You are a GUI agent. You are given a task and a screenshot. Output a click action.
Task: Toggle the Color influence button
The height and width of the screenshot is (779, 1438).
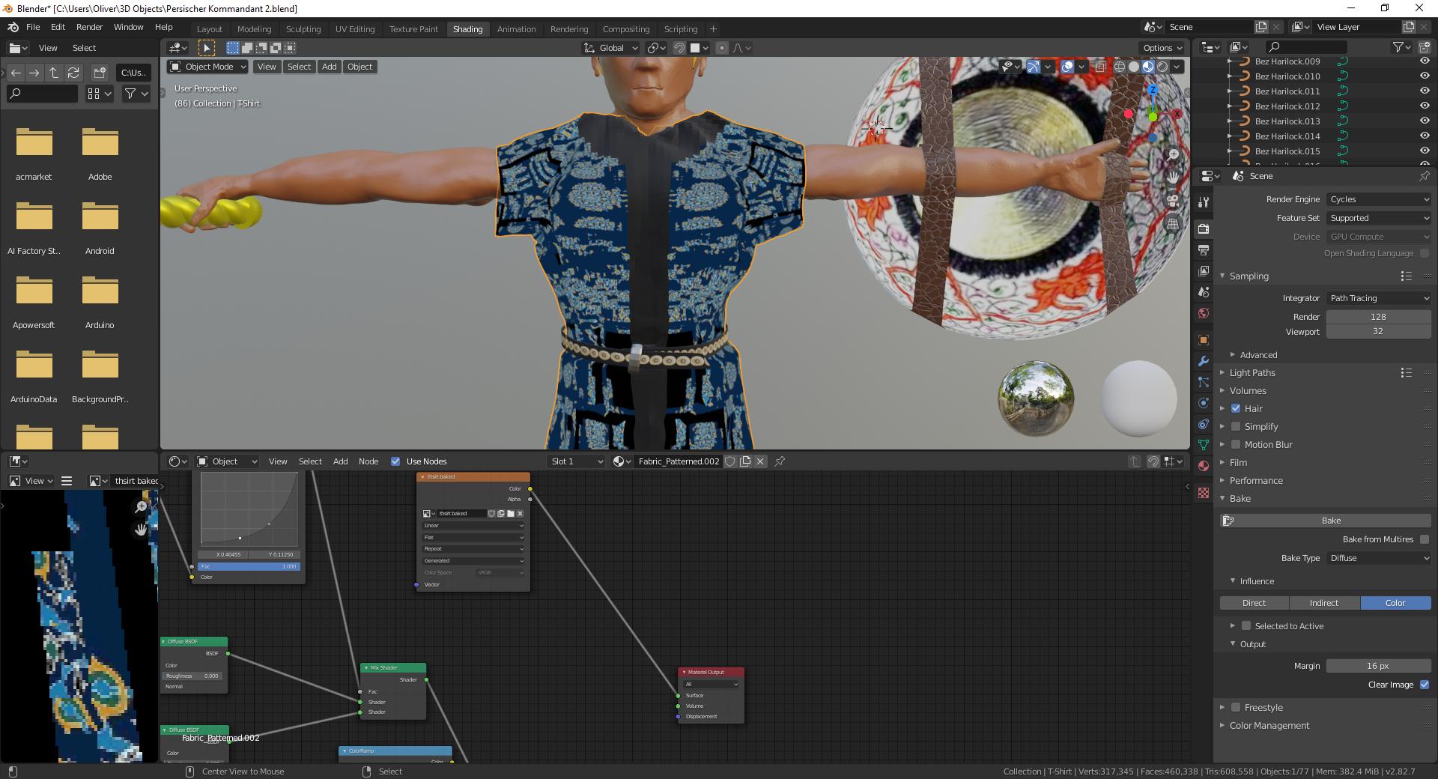(x=1395, y=603)
